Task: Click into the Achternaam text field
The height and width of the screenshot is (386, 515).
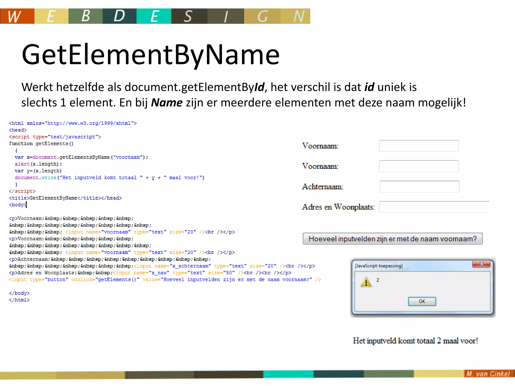Action: pos(419,187)
